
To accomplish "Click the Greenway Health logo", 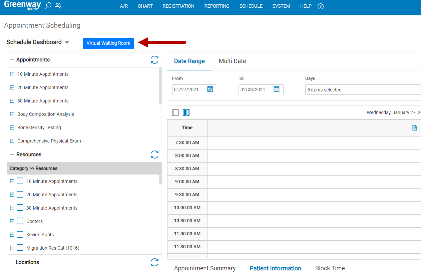I will [22, 6].
